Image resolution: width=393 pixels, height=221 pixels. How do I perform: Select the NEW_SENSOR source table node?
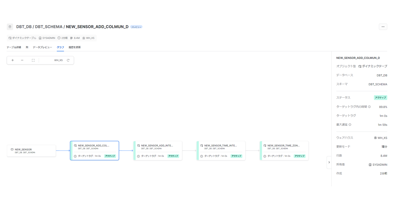31,151
